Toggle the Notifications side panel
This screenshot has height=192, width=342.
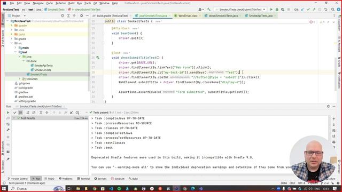339,81
